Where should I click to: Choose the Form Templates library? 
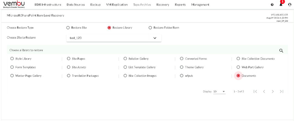[x=12, y=67]
